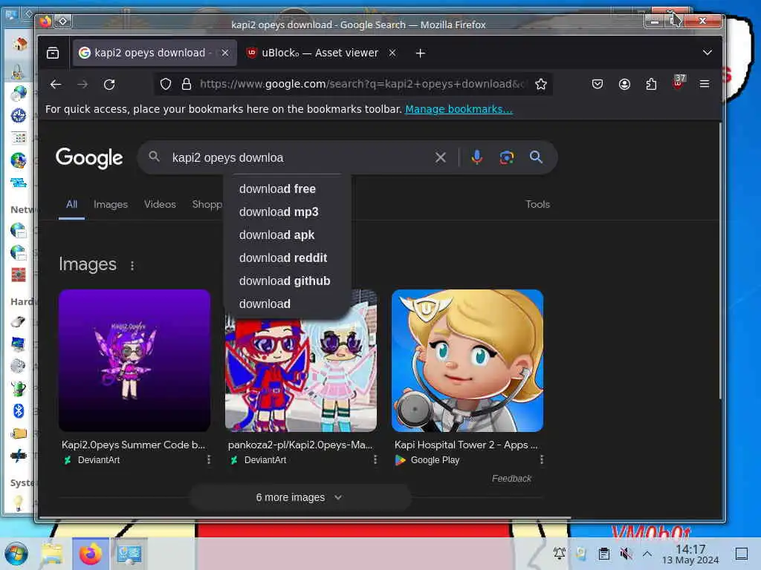Select suggestion download free

point(278,189)
